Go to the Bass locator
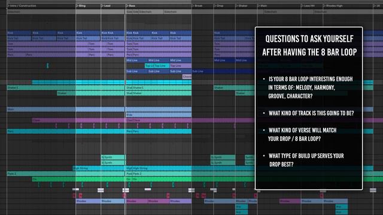This screenshot has height=215, width=383. point(130,5)
